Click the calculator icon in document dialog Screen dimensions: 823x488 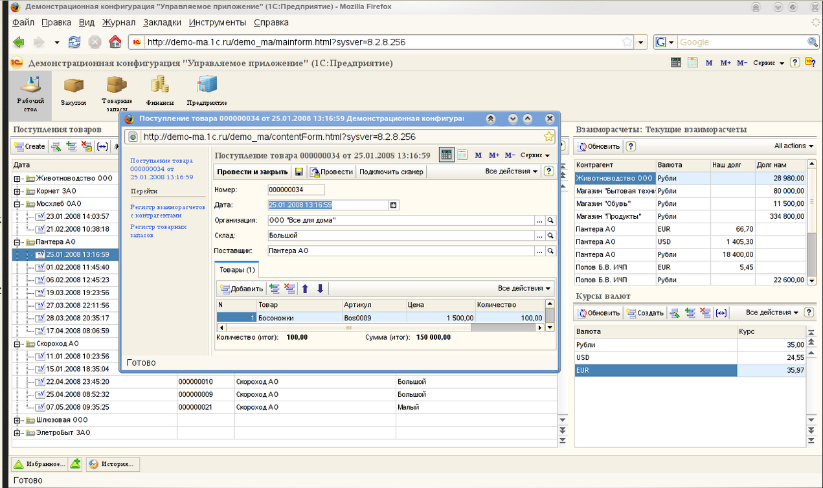click(x=446, y=155)
